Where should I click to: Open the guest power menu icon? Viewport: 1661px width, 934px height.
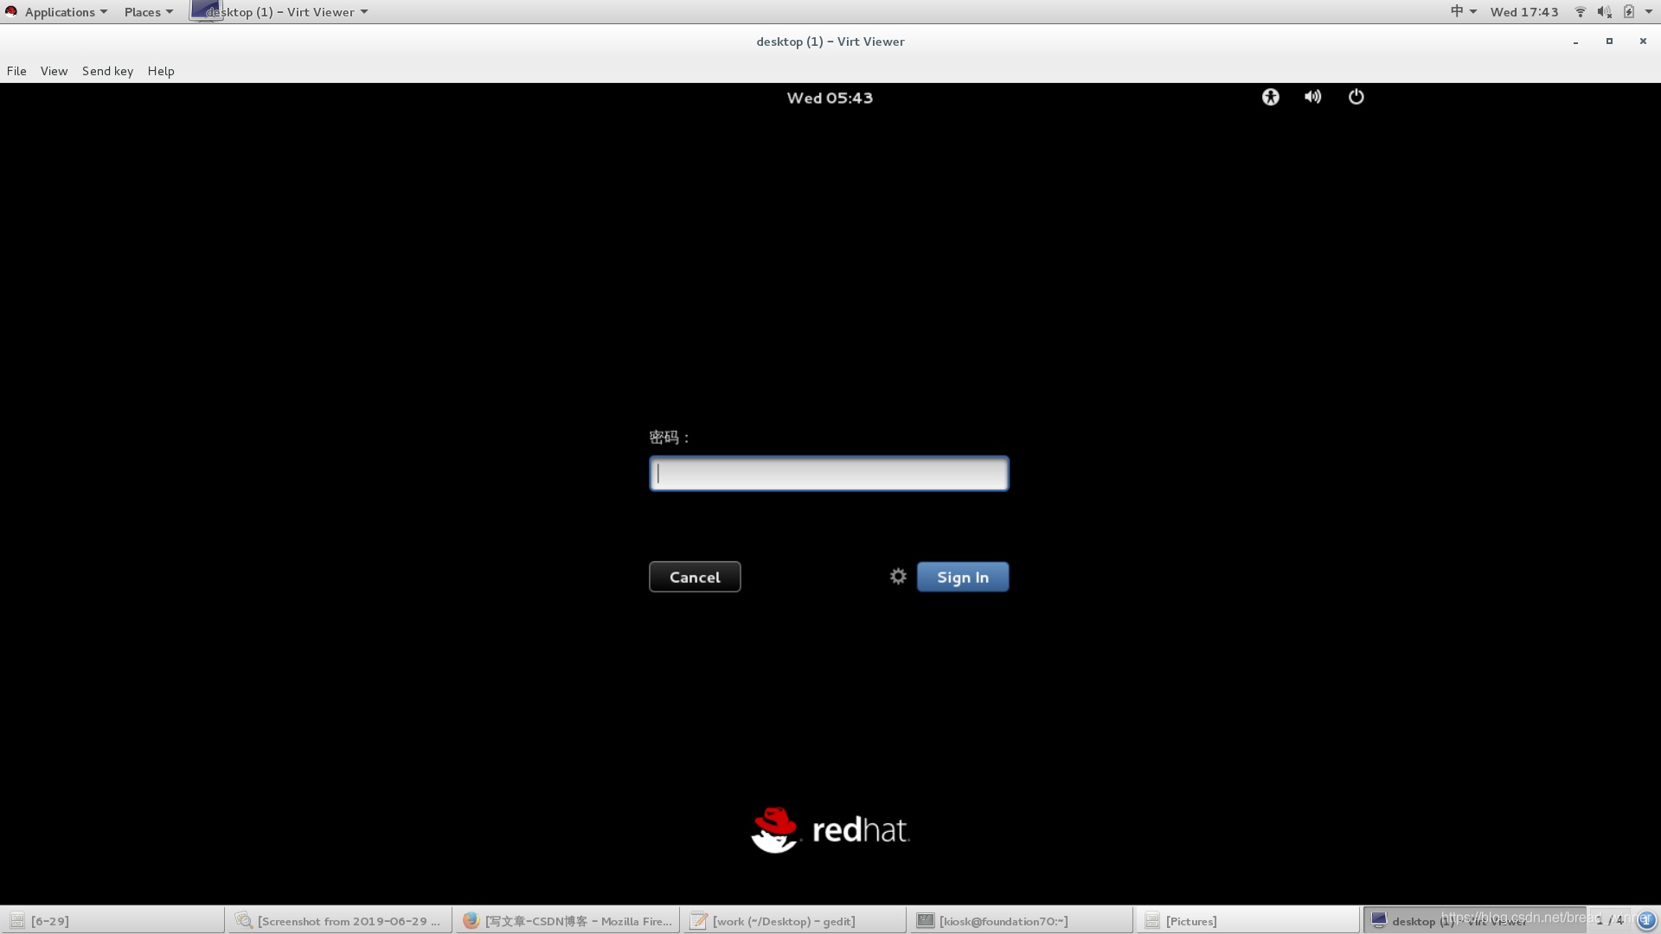pos(1356,97)
